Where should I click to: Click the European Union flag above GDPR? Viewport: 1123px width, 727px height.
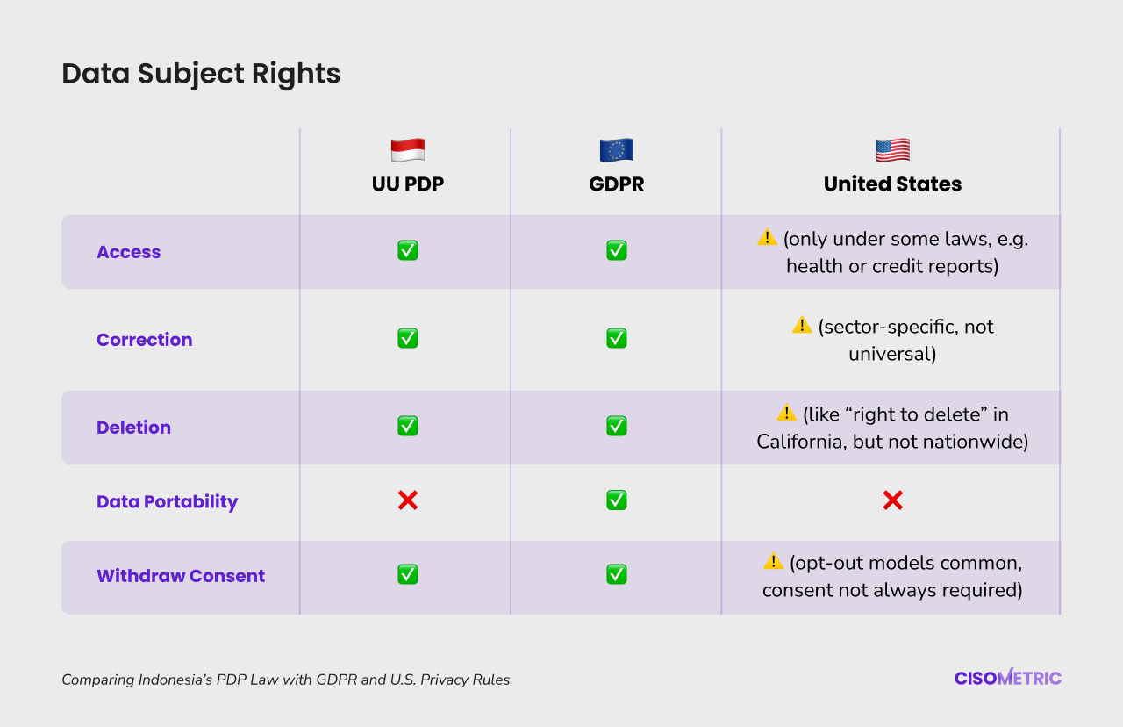[616, 150]
